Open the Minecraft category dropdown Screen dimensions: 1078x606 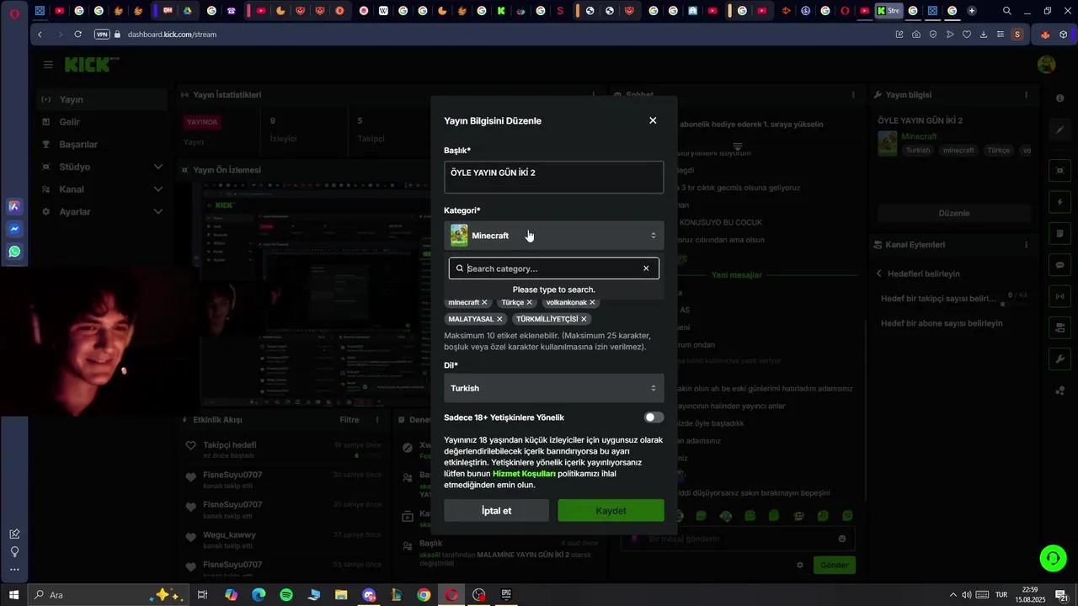pyautogui.click(x=553, y=236)
